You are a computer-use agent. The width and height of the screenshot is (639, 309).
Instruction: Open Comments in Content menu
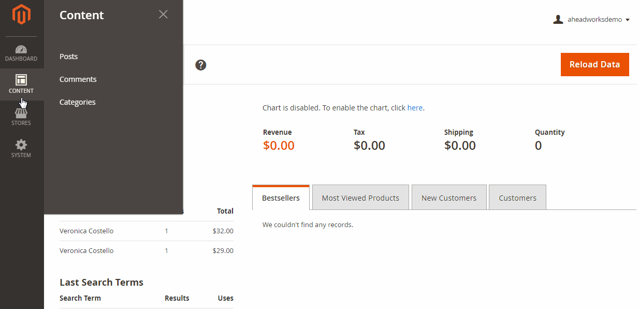point(78,79)
